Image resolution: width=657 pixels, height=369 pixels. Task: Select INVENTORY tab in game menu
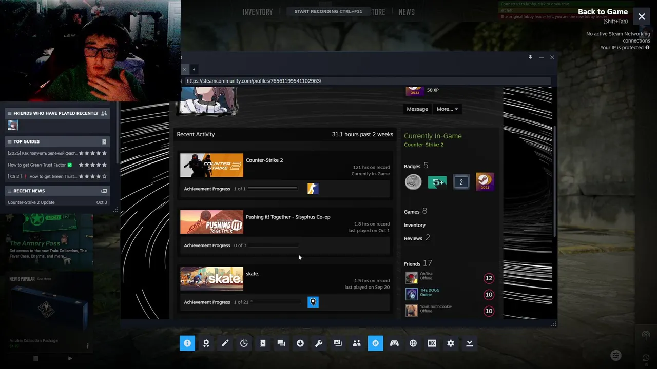pyautogui.click(x=258, y=12)
